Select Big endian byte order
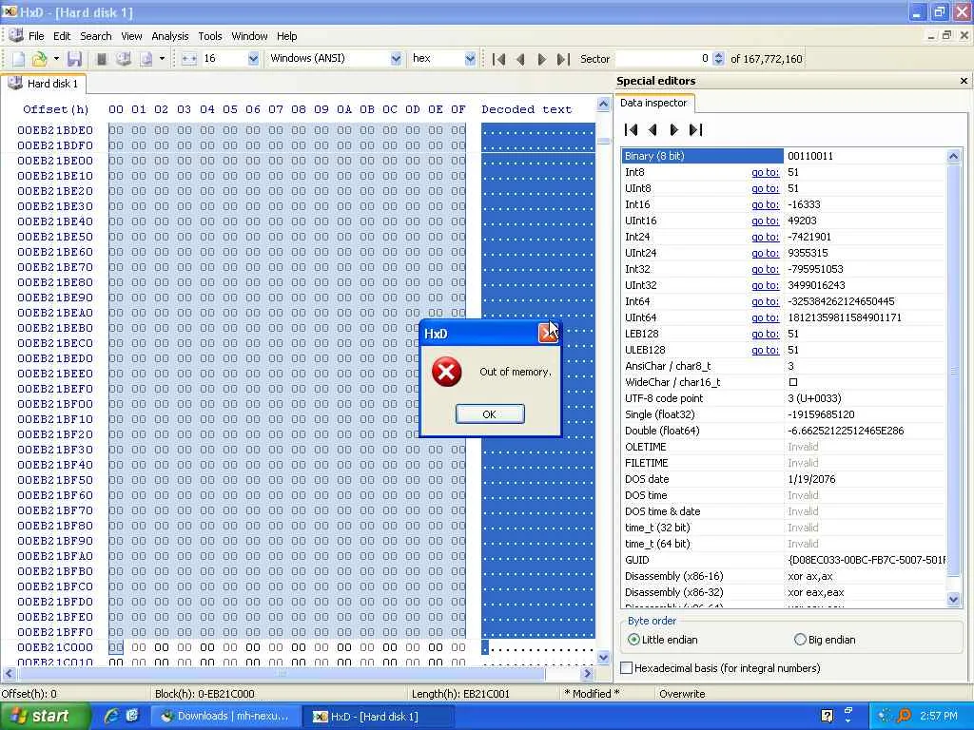Viewport: 974px width, 730px height. pos(825,640)
